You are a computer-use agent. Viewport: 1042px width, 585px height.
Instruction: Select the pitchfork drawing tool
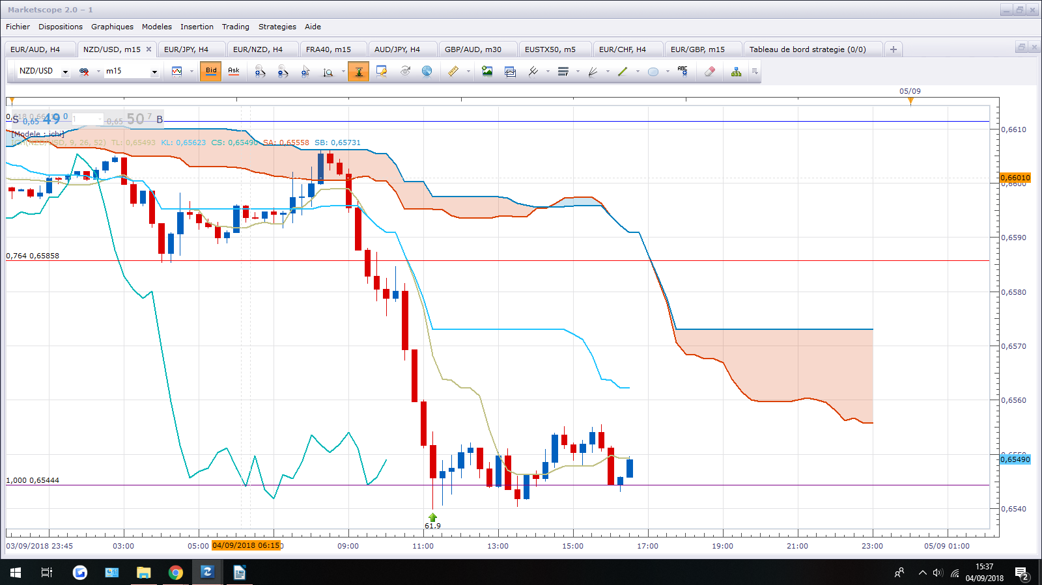533,72
